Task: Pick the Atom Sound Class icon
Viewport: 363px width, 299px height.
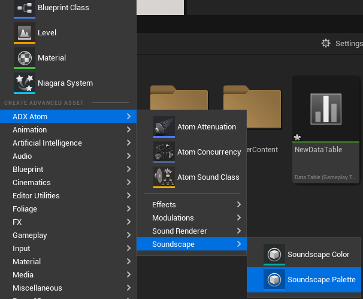Action: (x=164, y=177)
